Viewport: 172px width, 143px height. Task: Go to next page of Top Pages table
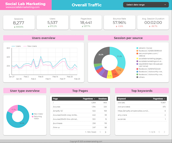105,132
